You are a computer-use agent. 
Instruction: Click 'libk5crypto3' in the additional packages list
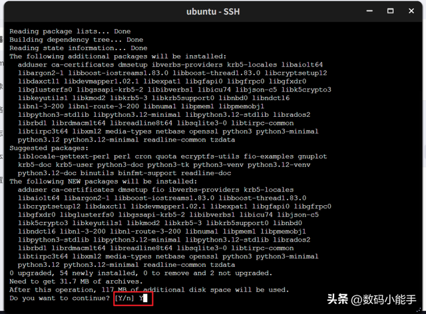tap(306, 90)
